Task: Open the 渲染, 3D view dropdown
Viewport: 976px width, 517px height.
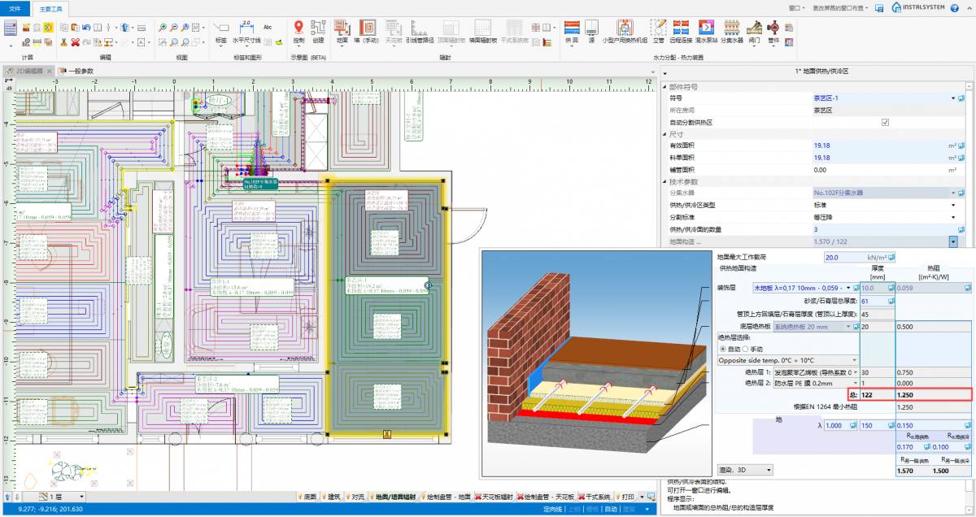Action: pyautogui.click(x=769, y=469)
